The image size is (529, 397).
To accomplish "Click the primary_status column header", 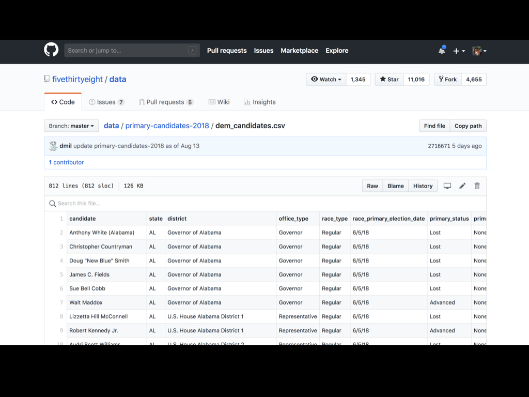I will [449, 219].
